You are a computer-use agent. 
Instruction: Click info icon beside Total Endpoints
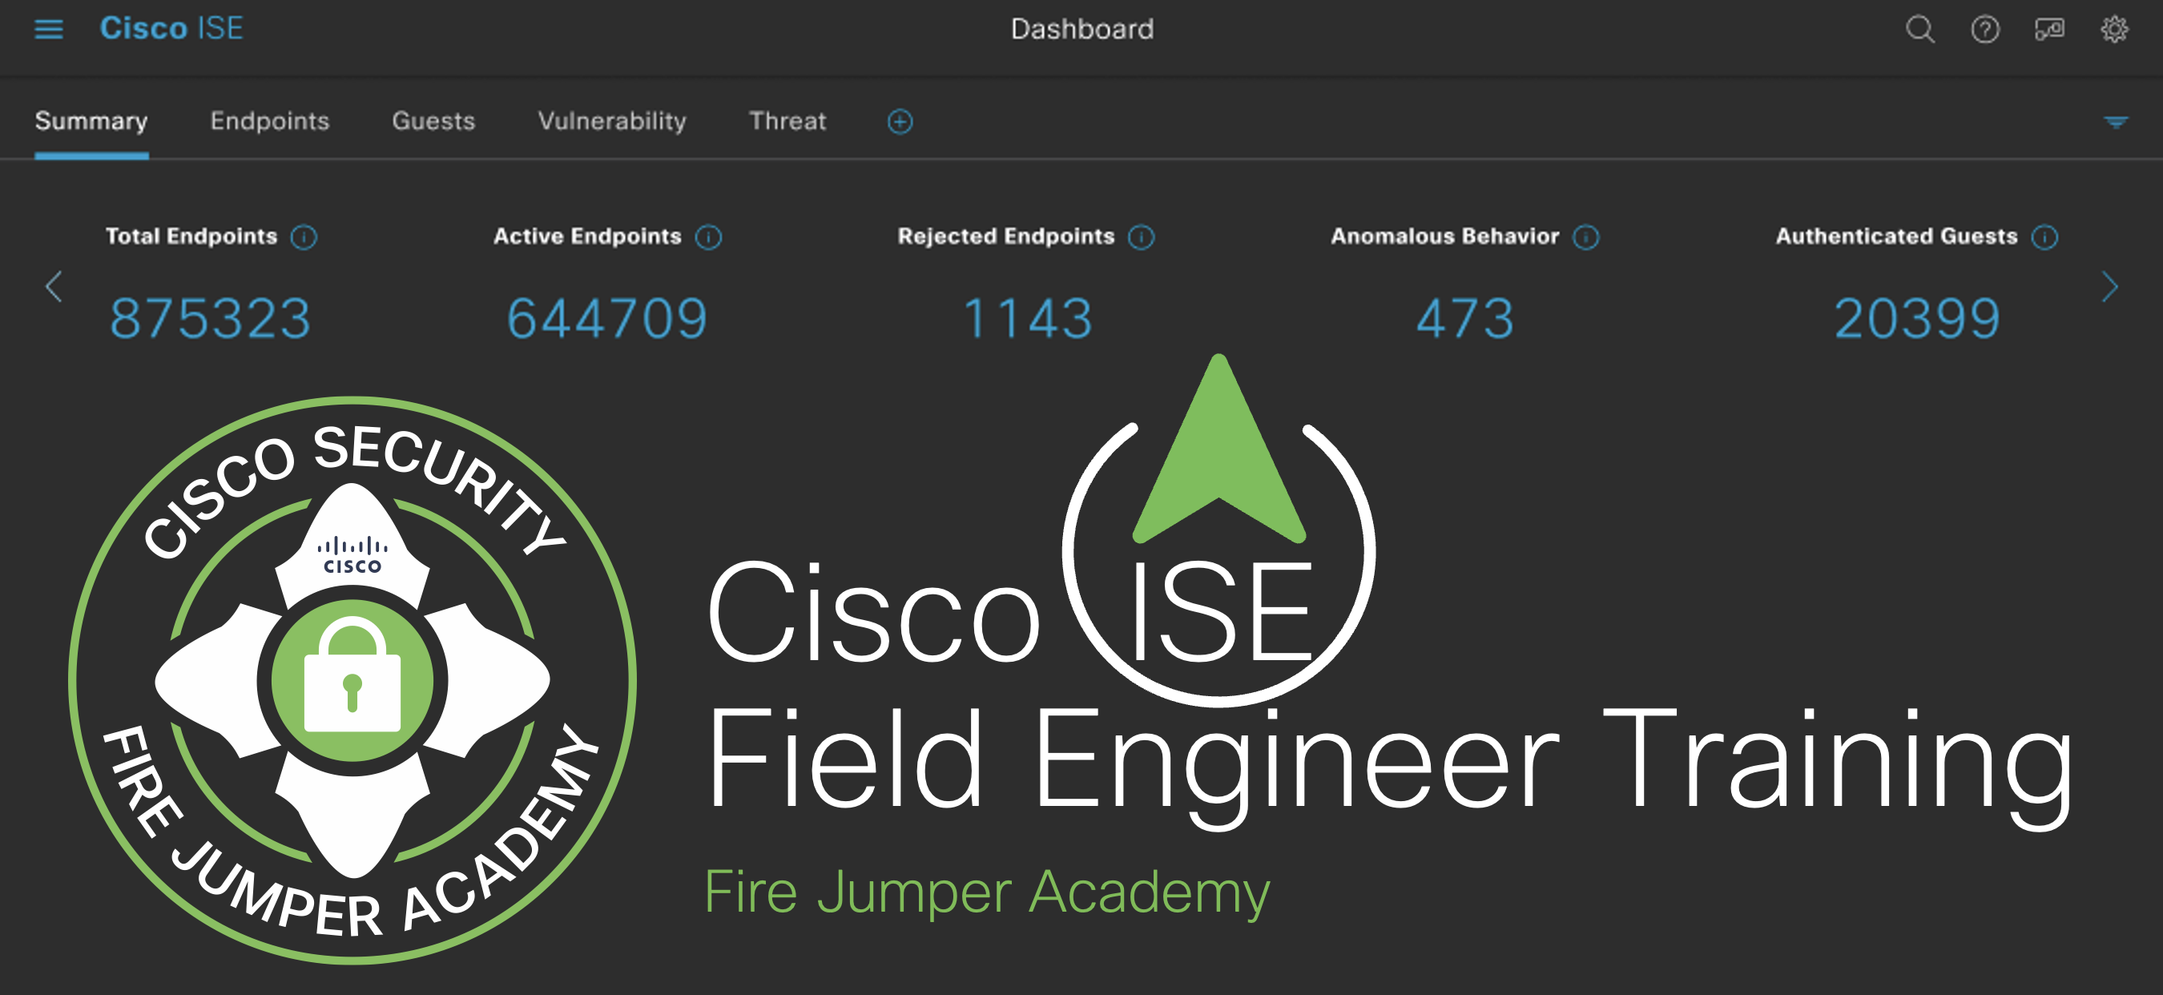point(304,238)
